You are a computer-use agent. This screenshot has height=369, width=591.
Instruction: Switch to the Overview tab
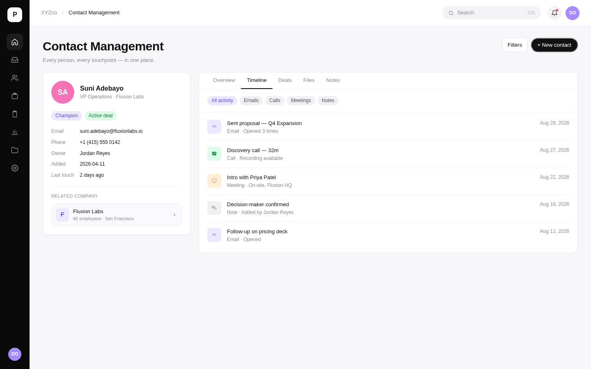pyautogui.click(x=224, y=80)
